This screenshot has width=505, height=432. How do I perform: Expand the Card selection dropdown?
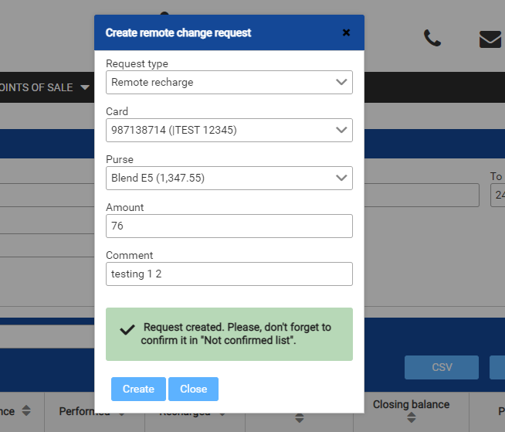tap(229, 130)
